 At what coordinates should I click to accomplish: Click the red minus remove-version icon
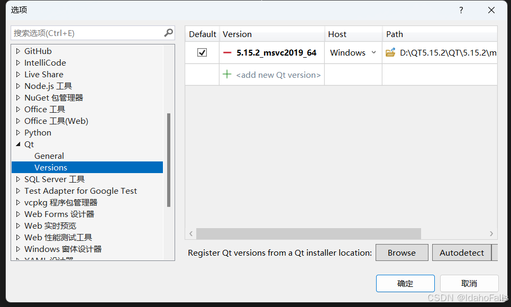[227, 52]
